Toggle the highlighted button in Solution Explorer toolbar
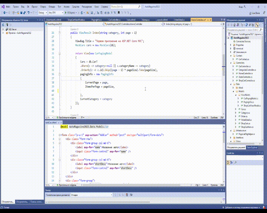Viewport: 267px width, 213px height. click(257, 25)
